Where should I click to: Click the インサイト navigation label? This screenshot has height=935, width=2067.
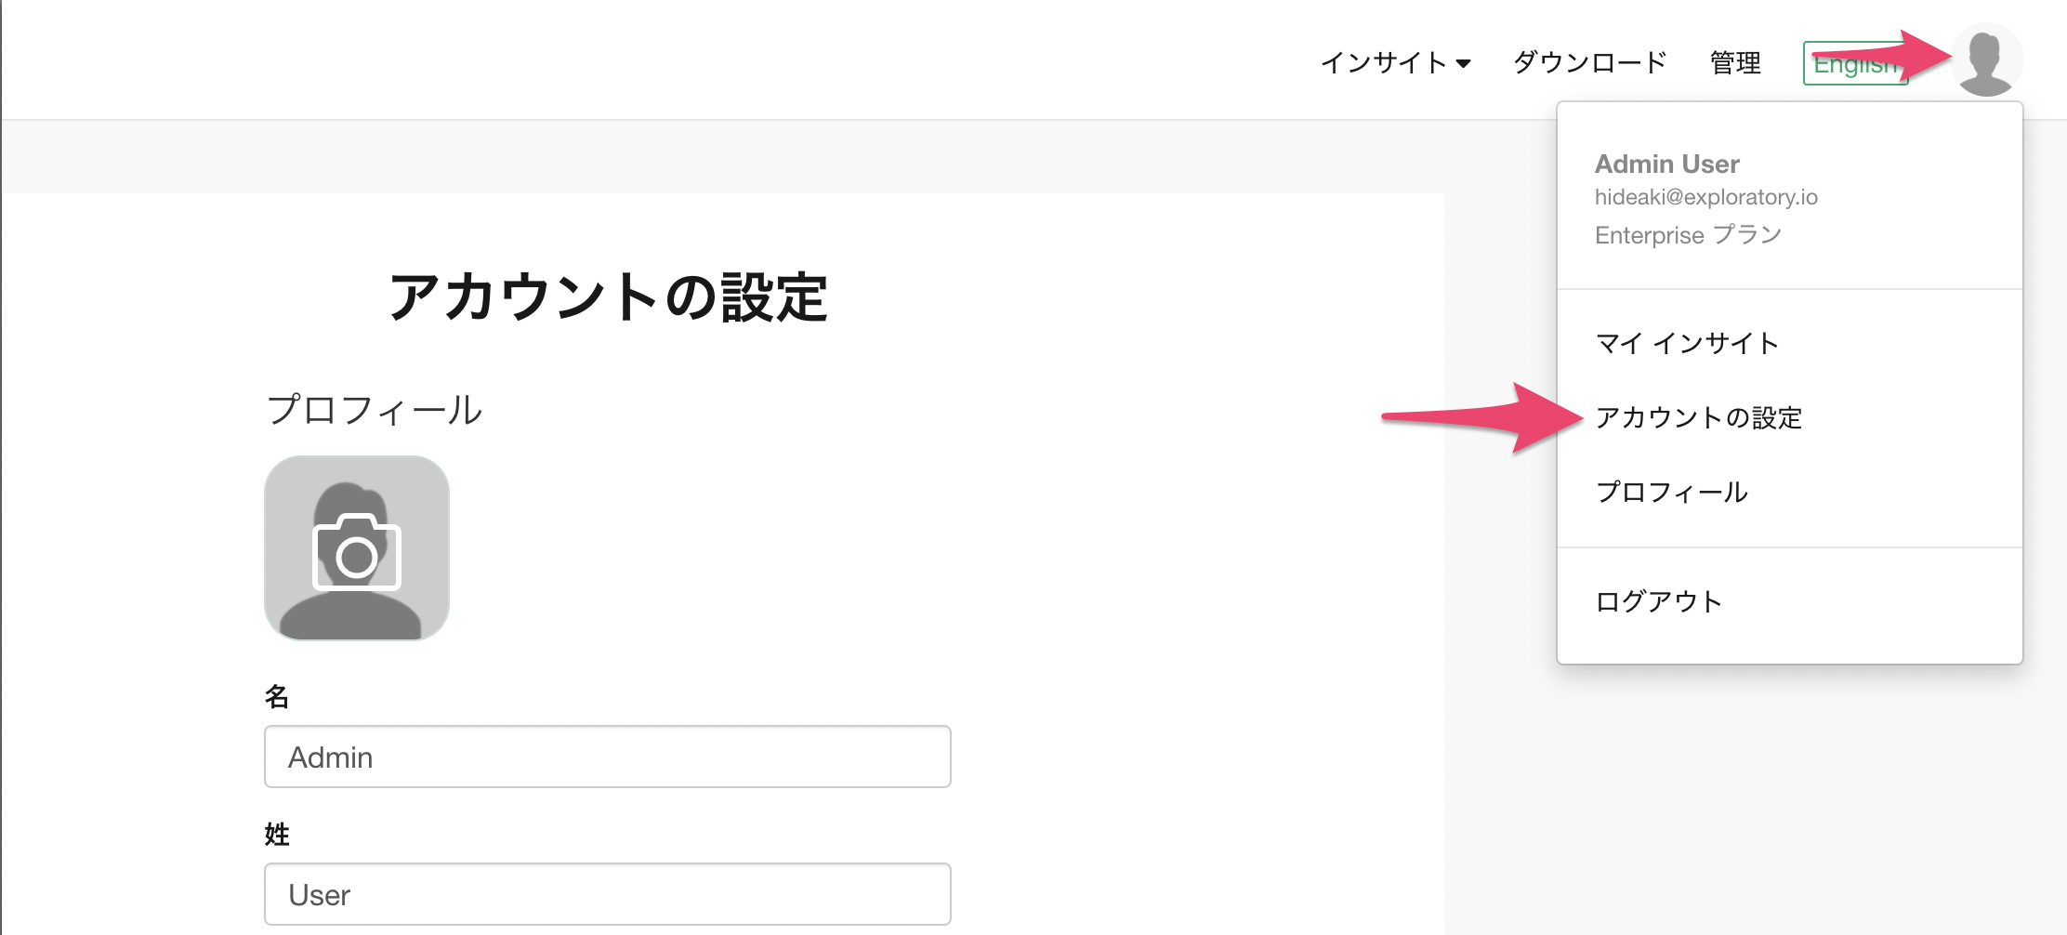[x=1384, y=62]
